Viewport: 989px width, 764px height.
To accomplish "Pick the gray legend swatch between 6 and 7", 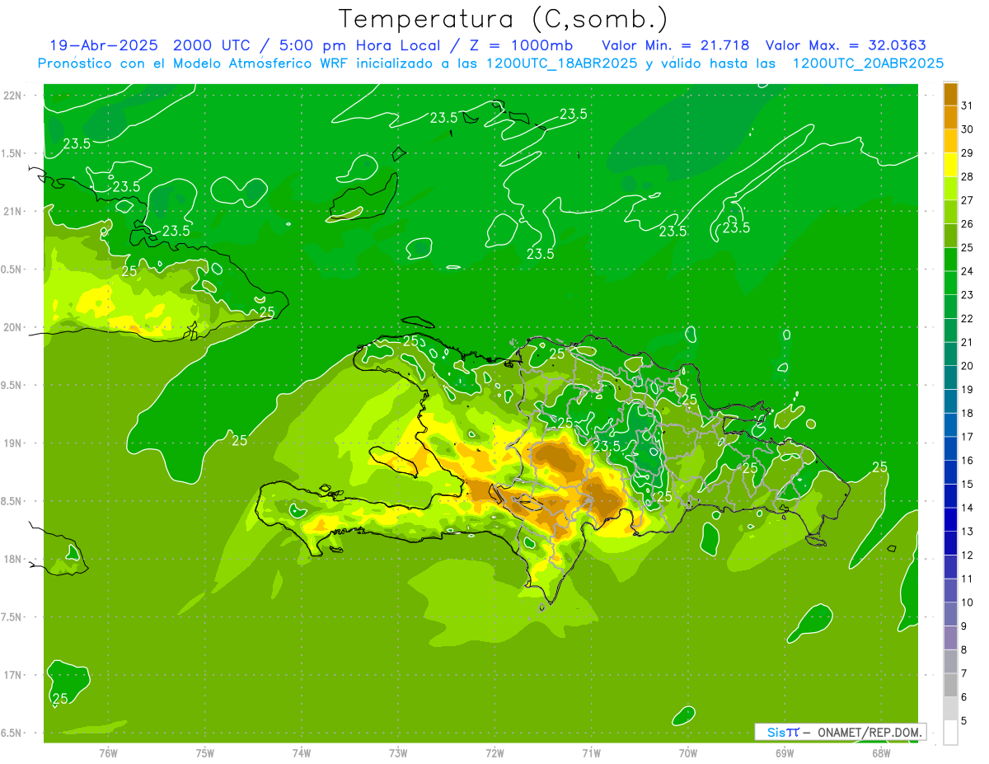I will [950, 686].
